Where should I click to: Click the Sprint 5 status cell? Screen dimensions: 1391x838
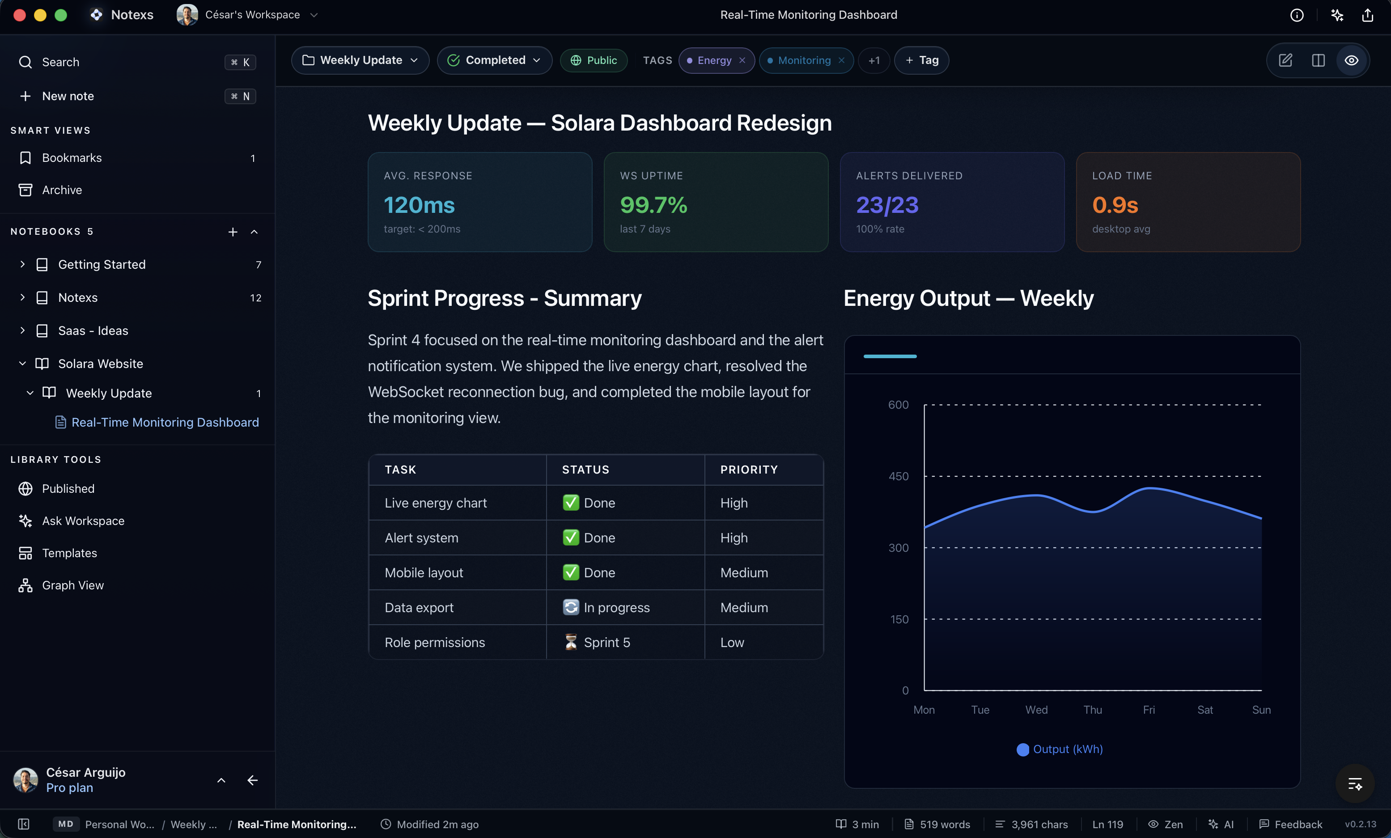(x=625, y=642)
